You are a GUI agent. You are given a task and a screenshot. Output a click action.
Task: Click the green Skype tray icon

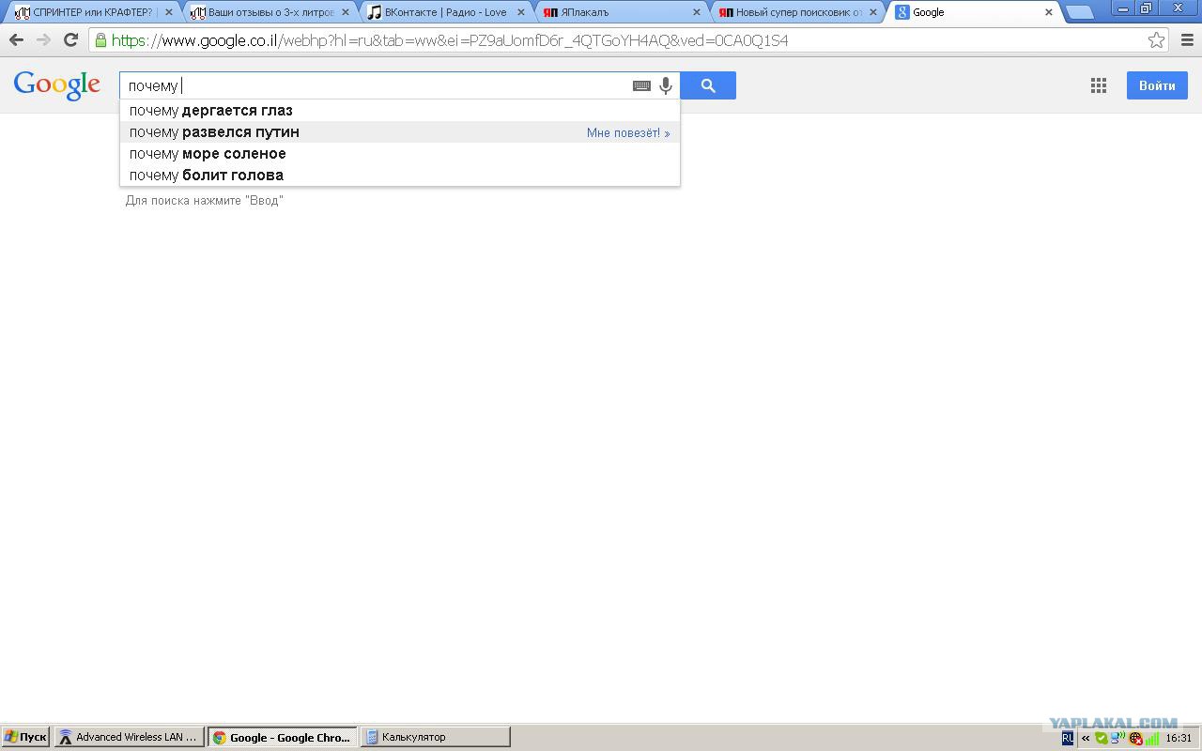pos(1102,738)
